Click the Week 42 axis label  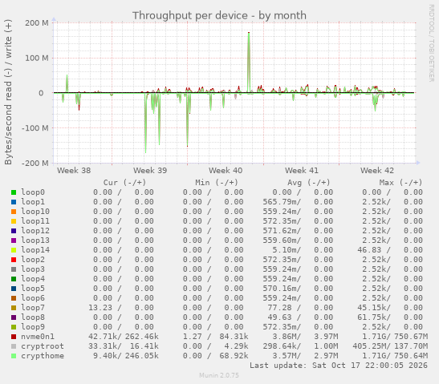pyautogui.click(x=377, y=170)
